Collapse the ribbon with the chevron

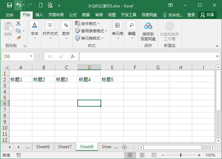(217, 46)
